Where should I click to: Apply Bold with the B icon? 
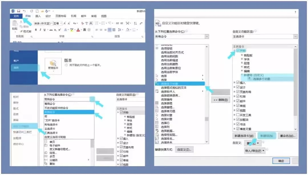click(36, 29)
